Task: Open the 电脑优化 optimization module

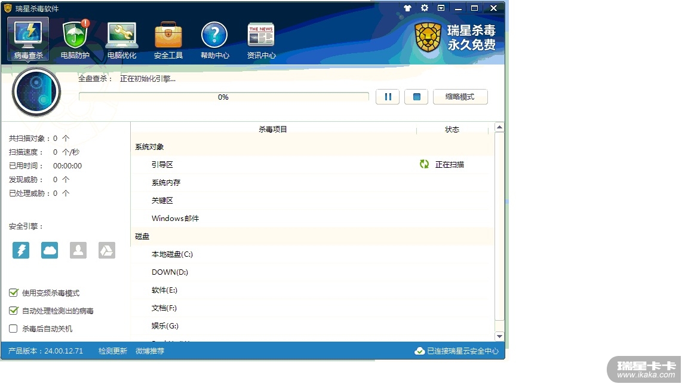Action: point(122,39)
